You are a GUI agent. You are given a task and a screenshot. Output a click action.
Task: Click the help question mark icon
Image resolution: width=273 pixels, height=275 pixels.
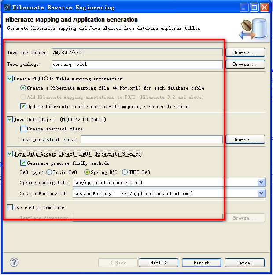(14, 262)
